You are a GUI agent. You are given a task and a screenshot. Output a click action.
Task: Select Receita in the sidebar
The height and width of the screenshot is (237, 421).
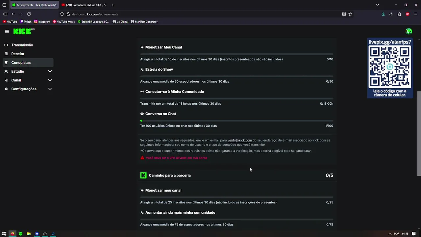[18, 54]
